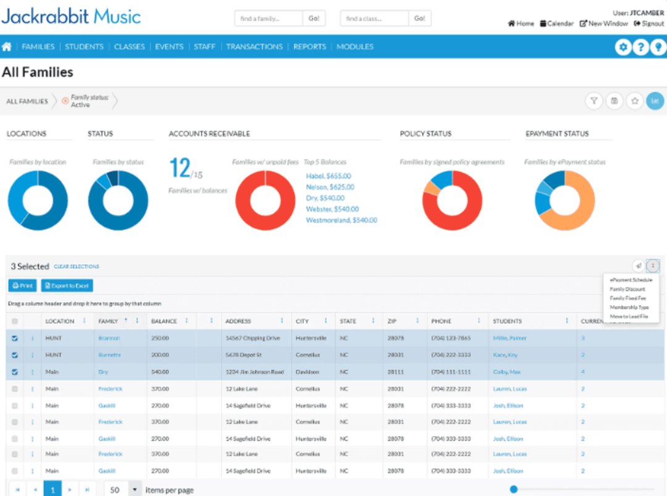Go home using the house icon in the navigation bar
The image size is (667, 496).
7,46
